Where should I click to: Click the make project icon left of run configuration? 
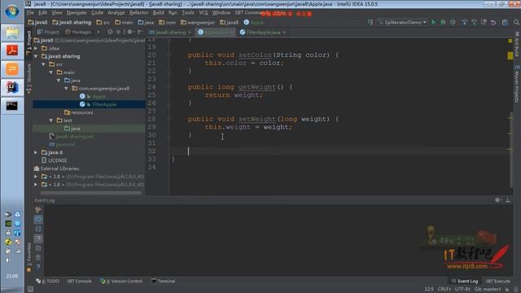[x=370, y=22]
